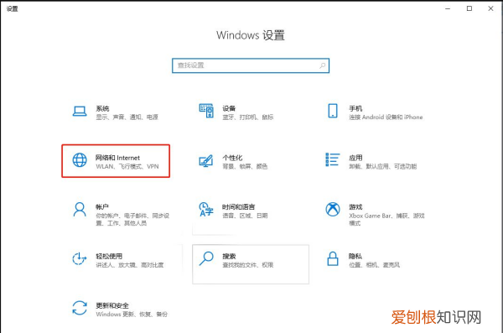Open the 手机 phone icon
The image size is (503, 333).
pyautogui.click(x=333, y=111)
